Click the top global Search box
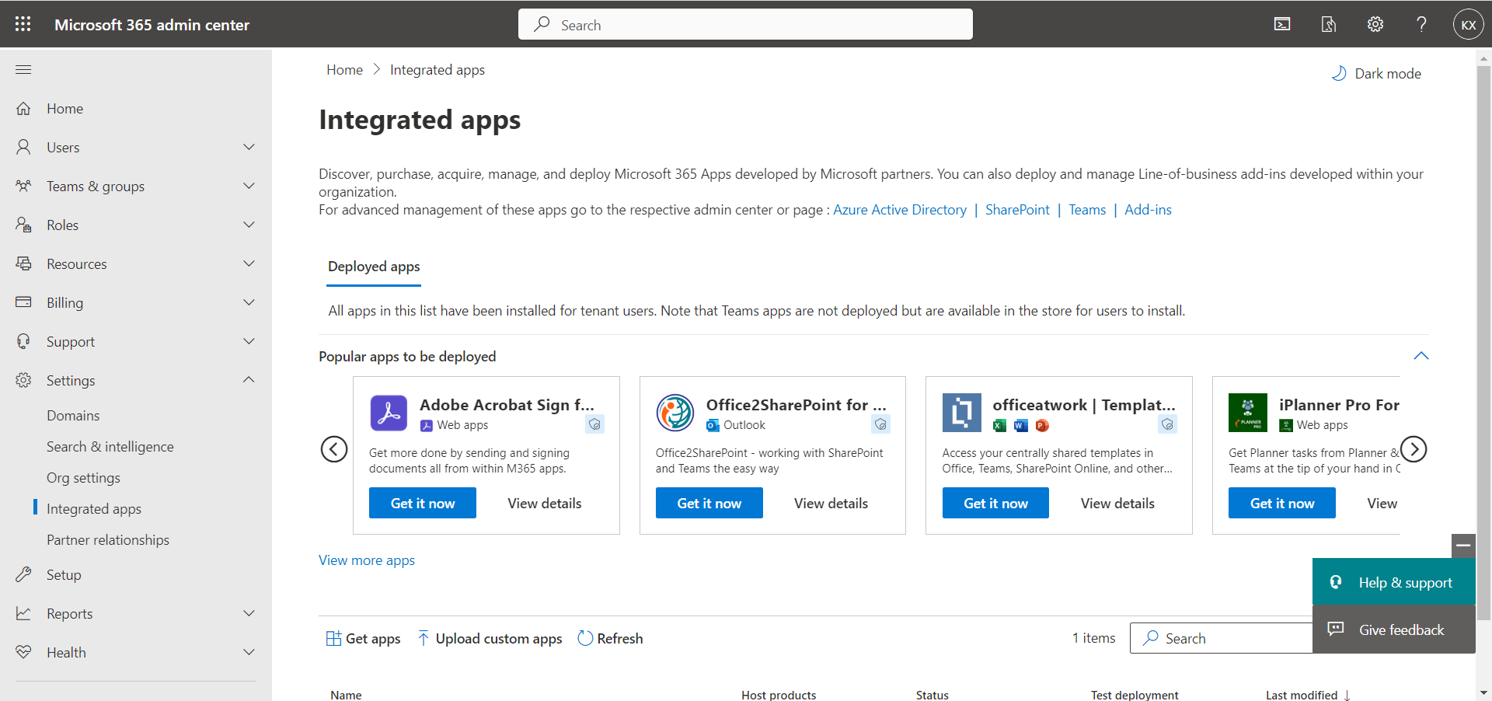Image resolution: width=1492 pixels, height=701 pixels. (x=745, y=24)
